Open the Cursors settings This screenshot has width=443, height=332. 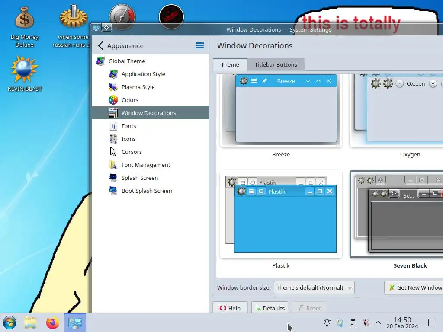click(x=151, y=152)
